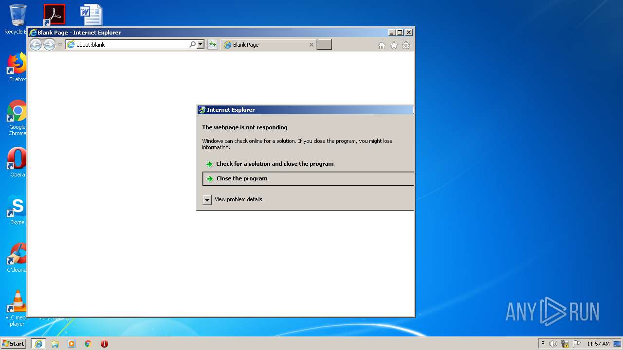
Task: Close the Blank Page tab
Action: click(311, 45)
